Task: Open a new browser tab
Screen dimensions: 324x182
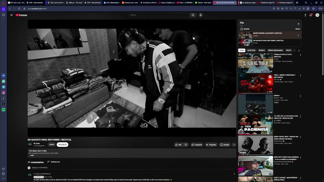Action: click(297, 3)
